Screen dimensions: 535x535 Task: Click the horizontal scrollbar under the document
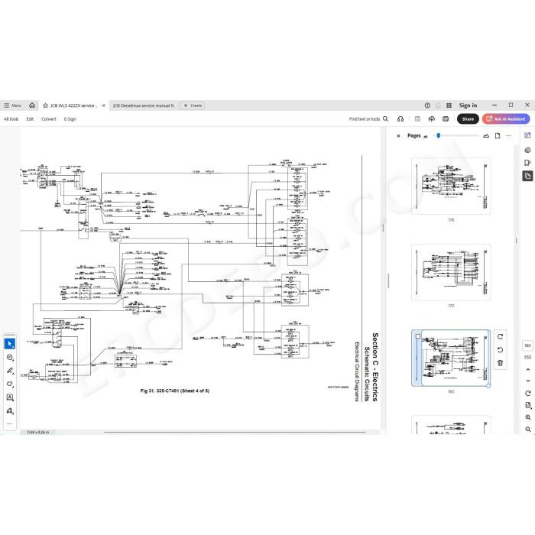click(235, 432)
